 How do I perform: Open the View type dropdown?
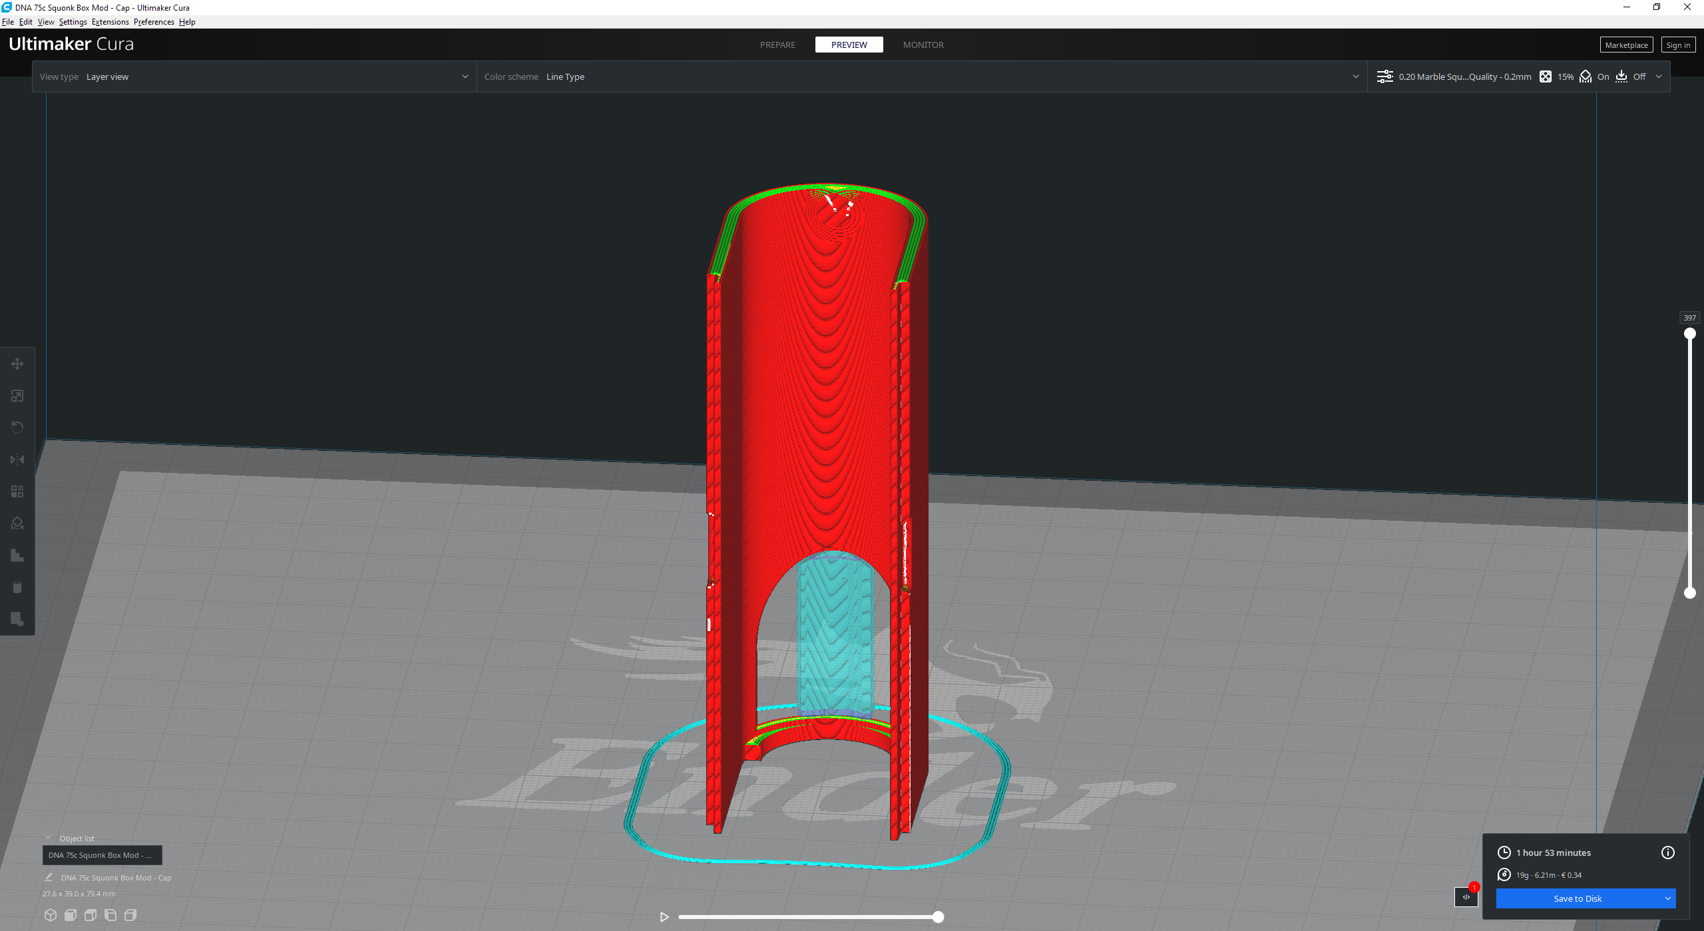click(254, 76)
